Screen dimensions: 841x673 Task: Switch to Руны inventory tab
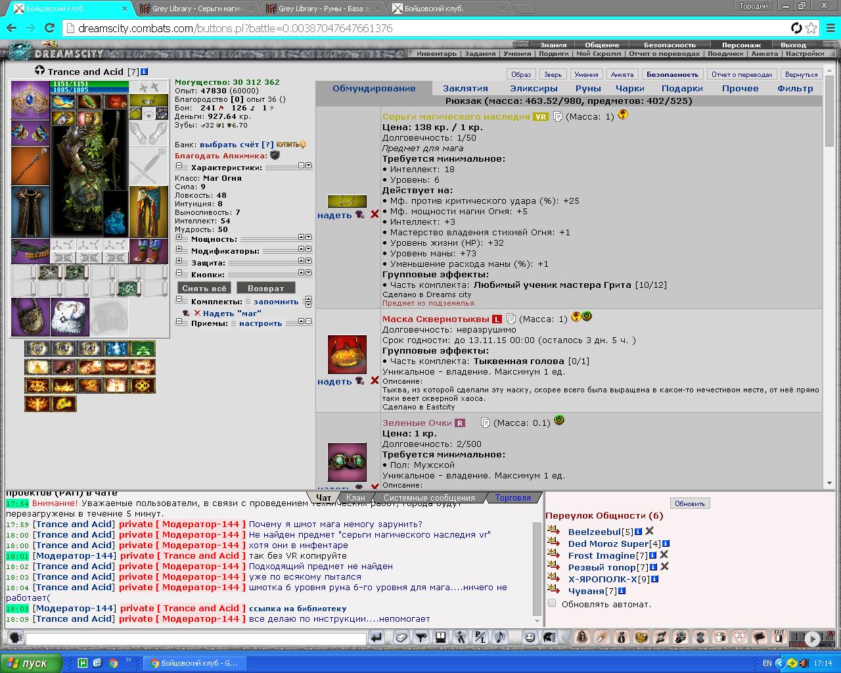[x=588, y=88]
